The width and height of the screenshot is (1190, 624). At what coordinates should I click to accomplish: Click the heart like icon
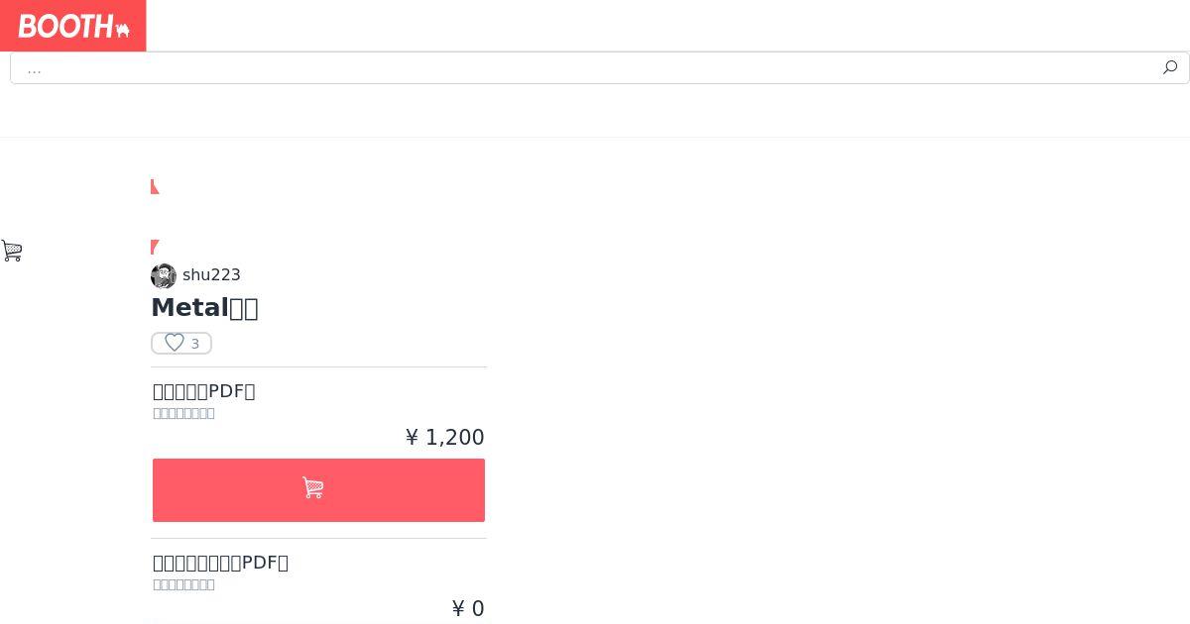pyautogui.click(x=175, y=343)
